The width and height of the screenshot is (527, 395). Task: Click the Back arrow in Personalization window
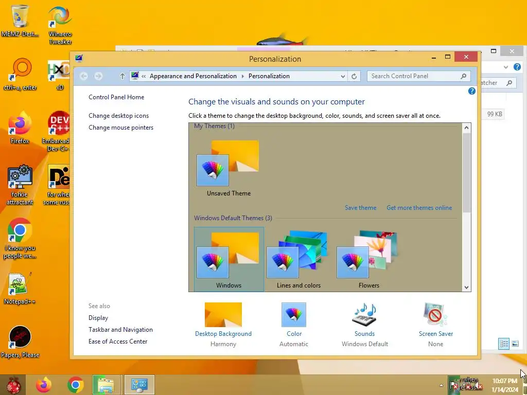tap(84, 76)
